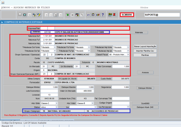Viewport: 181px width, 127px height.
Task: Click the clear/edit record icon beside delete
Action: (77, 15)
